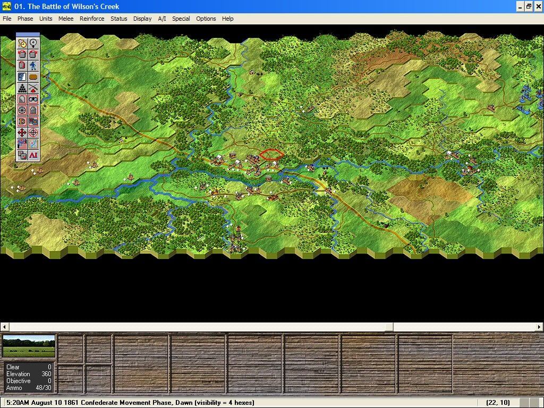Click the horizontal scrollbar right arrow

[539, 327]
